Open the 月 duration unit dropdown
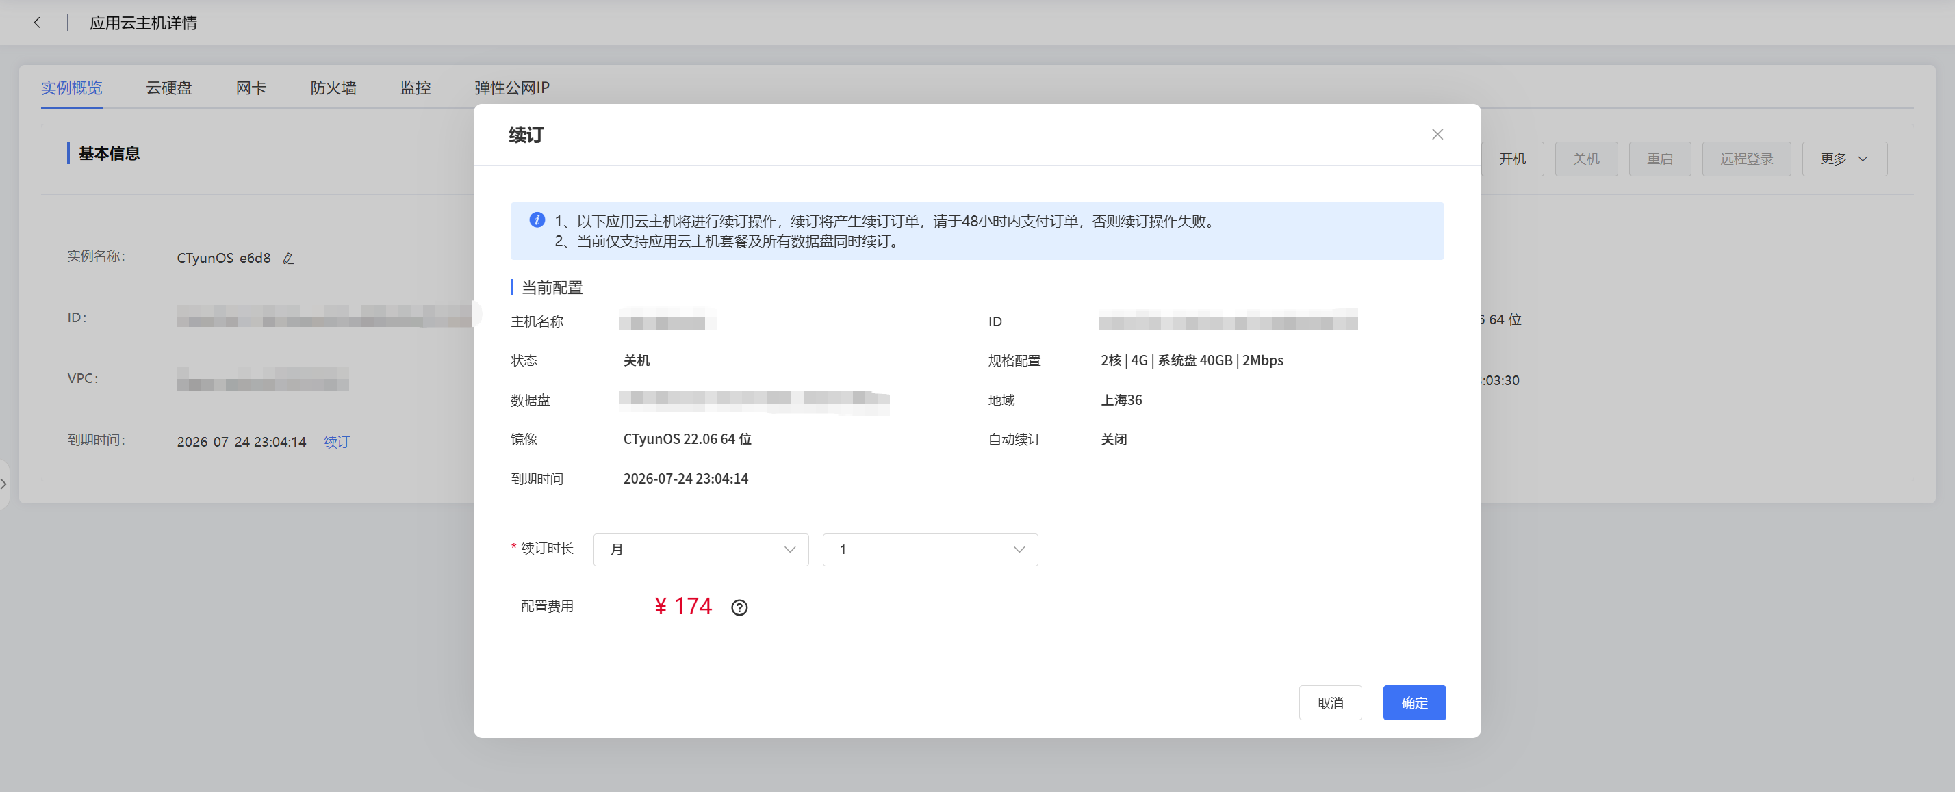 point(701,549)
